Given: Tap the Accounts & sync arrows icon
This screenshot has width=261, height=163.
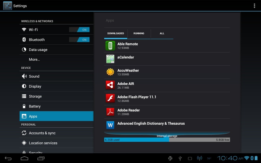Looking at the screenshot, I should (x=24, y=133).
